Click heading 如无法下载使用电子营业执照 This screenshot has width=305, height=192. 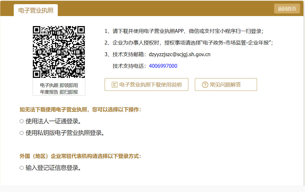(x=80, y=110)
